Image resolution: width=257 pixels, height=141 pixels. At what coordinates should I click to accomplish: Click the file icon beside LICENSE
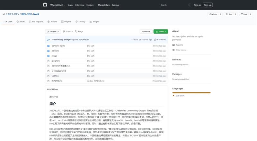click(49, 76)
